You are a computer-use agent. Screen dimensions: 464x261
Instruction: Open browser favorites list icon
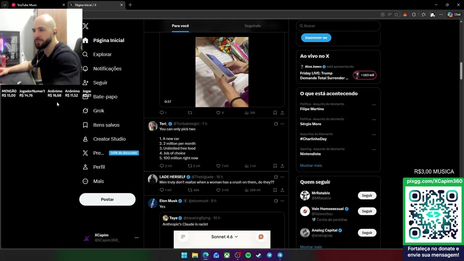tap(423, 14)
